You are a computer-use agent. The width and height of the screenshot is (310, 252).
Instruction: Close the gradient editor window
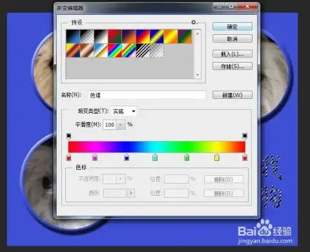coord(247,6)
